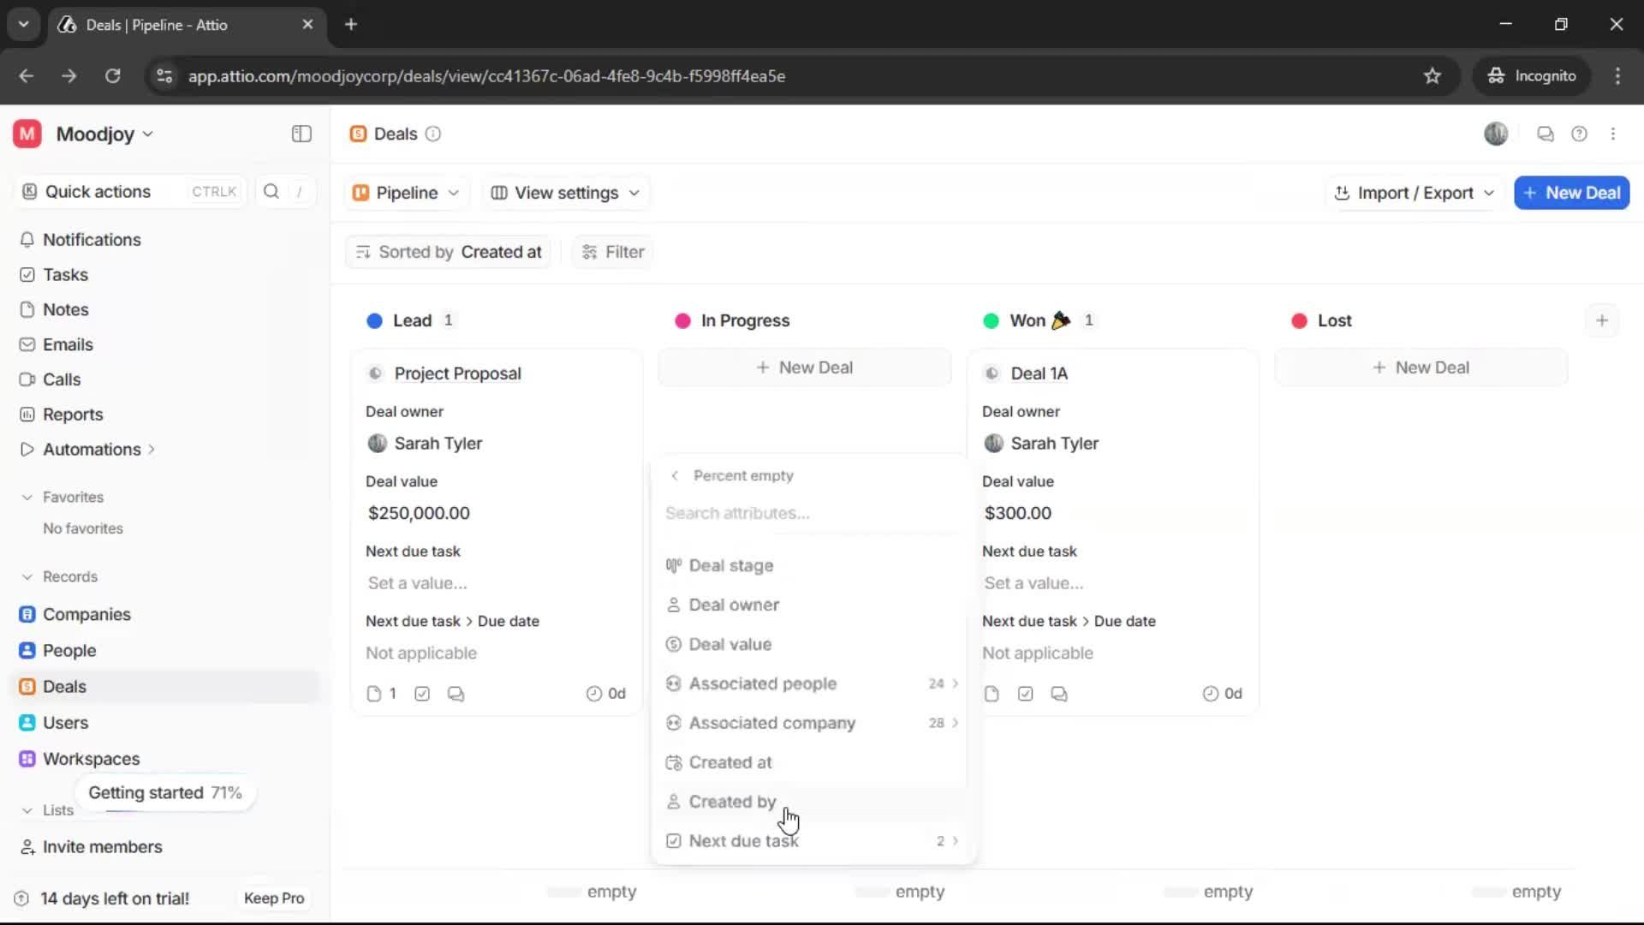1644x925 pixels.
Task: Collapse the sidebar with the panel icon
Action: coord(301,134)
